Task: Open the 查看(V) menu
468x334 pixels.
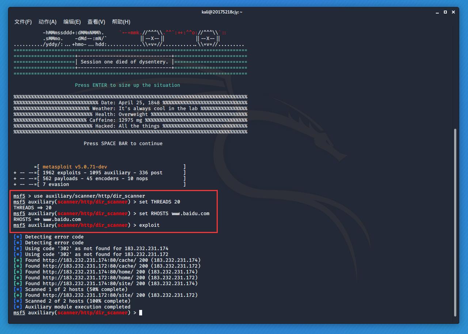Action: coord(96,22)
